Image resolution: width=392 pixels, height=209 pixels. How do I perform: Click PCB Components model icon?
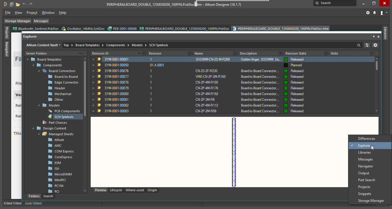50,111
